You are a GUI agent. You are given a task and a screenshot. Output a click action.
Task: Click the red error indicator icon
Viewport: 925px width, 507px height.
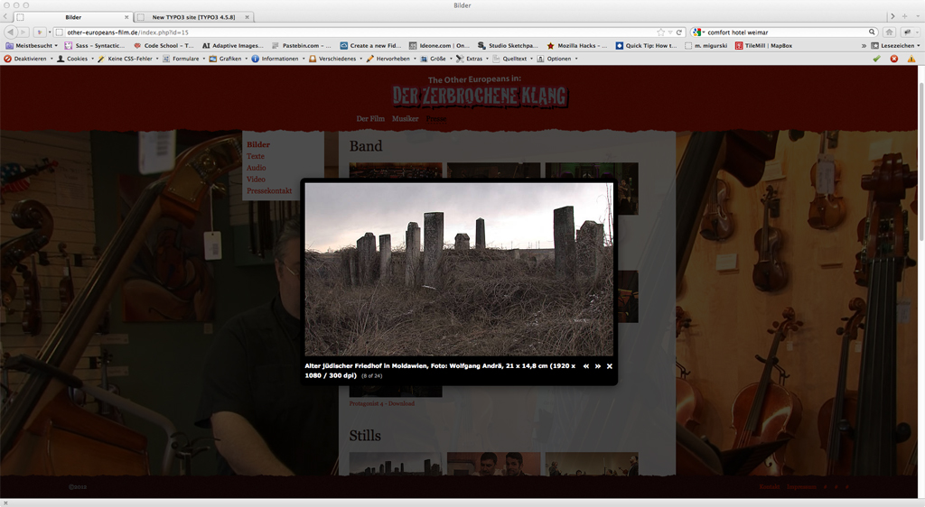894,59
